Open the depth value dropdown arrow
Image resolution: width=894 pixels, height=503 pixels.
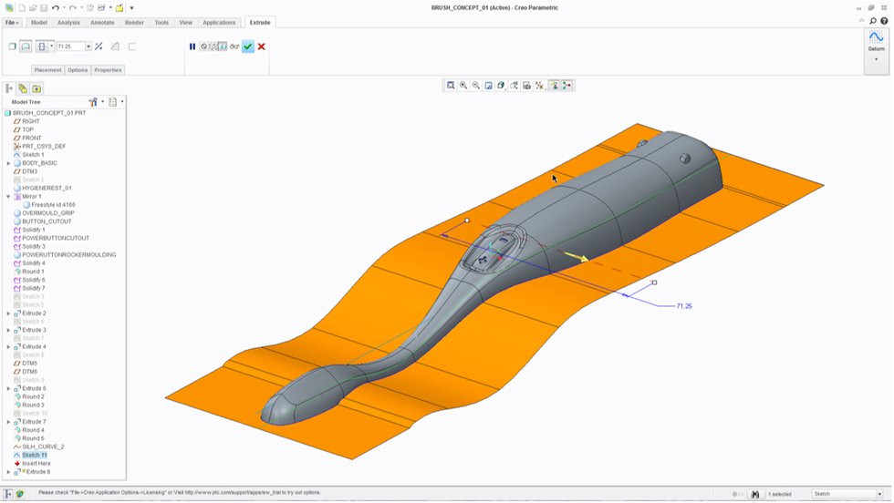tap(88, 46)
